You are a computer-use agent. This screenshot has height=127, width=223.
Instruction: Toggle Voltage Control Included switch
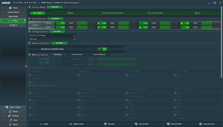[57, 31]
